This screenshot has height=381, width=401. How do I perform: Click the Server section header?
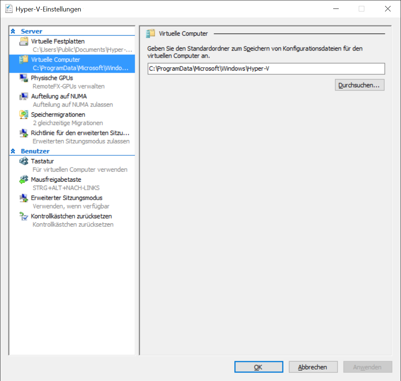tap(32, 31)
